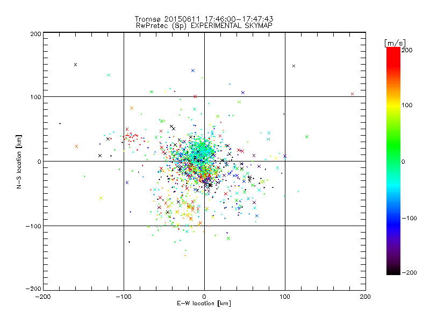This screenshot has height=323, width=430.
Task: Click the colorbar tick label '100'
Action: coord(407,105)
